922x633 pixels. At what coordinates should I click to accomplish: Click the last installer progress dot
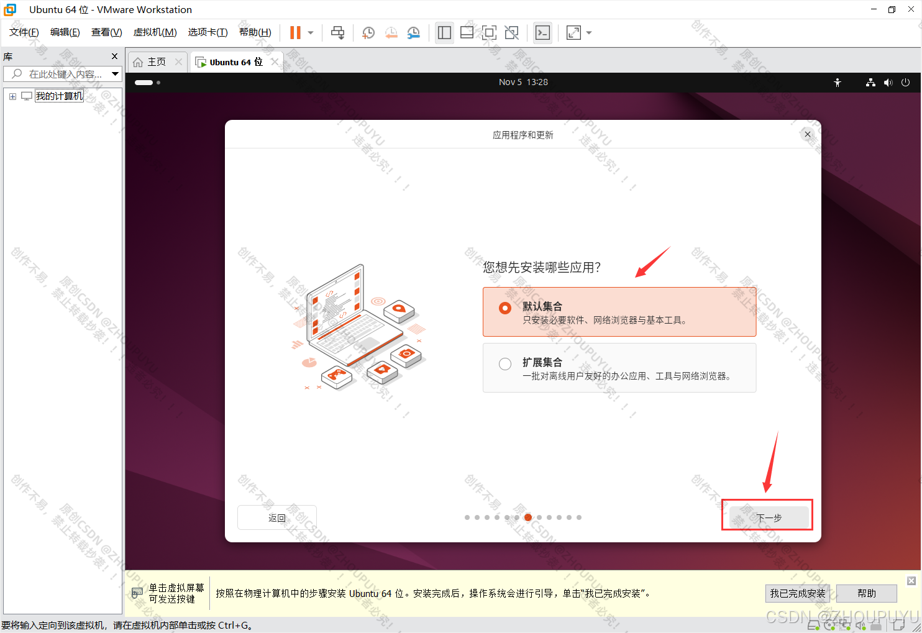click(579, 517)
